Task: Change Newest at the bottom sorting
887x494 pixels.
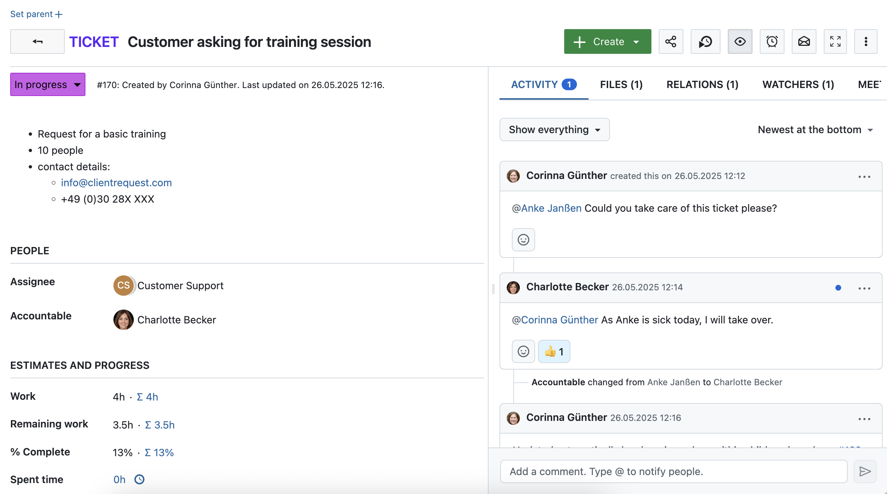Action: pyautogui.click(x=815, y=130)
